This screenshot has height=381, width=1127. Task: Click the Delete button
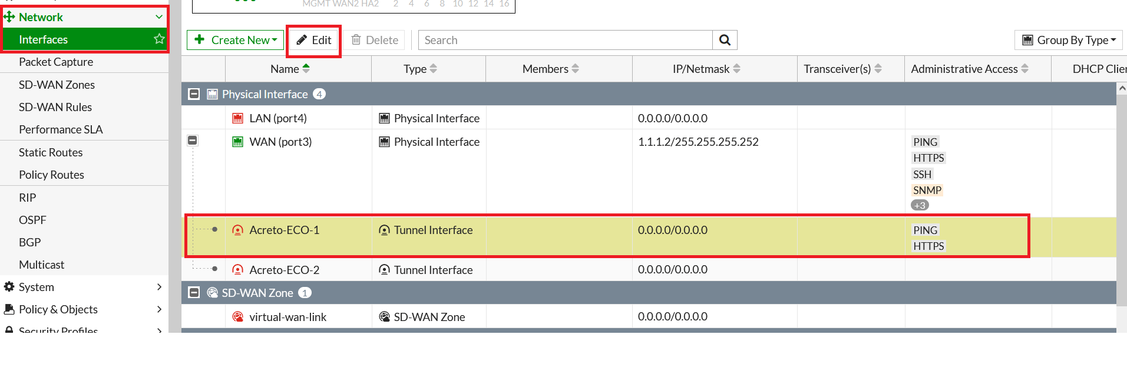click(x=375, y=40)
